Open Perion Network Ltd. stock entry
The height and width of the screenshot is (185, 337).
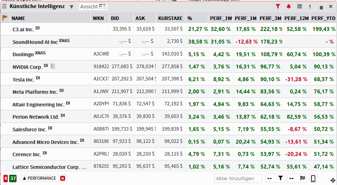(x=36, y=117)
